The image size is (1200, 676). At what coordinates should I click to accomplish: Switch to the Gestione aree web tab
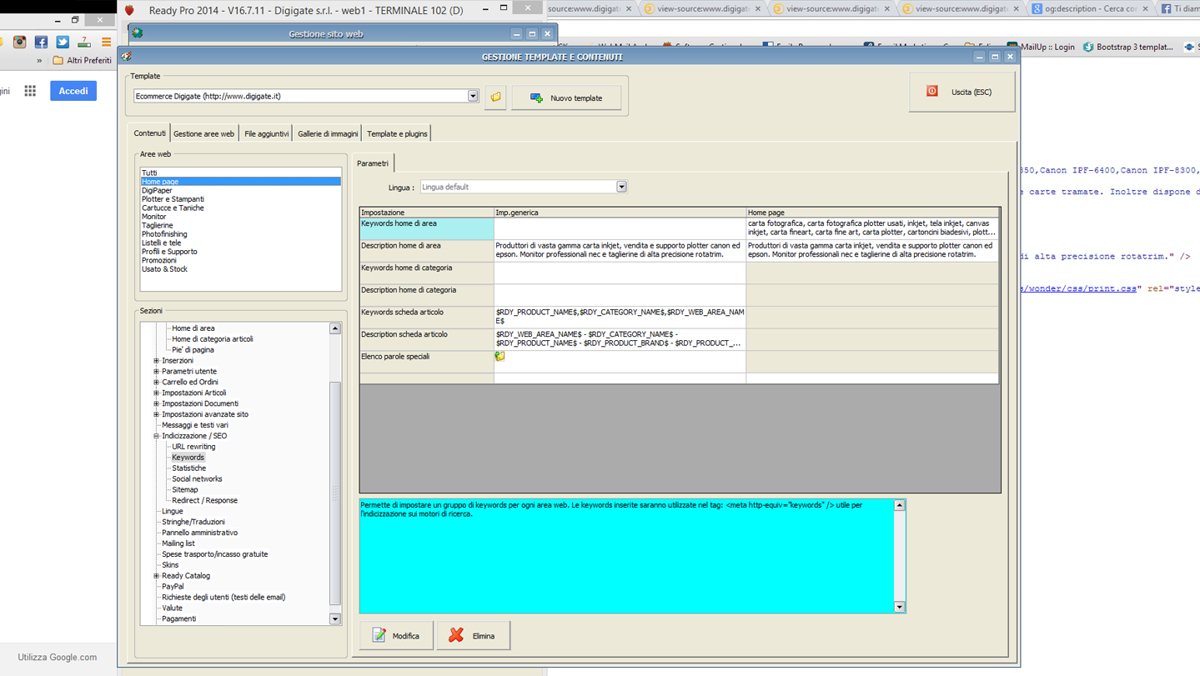(203, 133)
